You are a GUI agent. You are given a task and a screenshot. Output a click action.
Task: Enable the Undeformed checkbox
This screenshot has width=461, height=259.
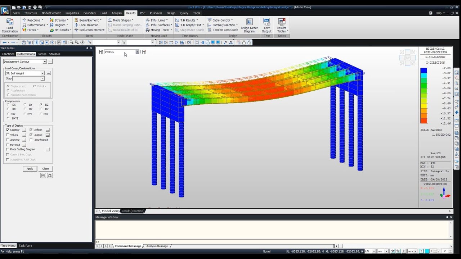click(31, 140)
